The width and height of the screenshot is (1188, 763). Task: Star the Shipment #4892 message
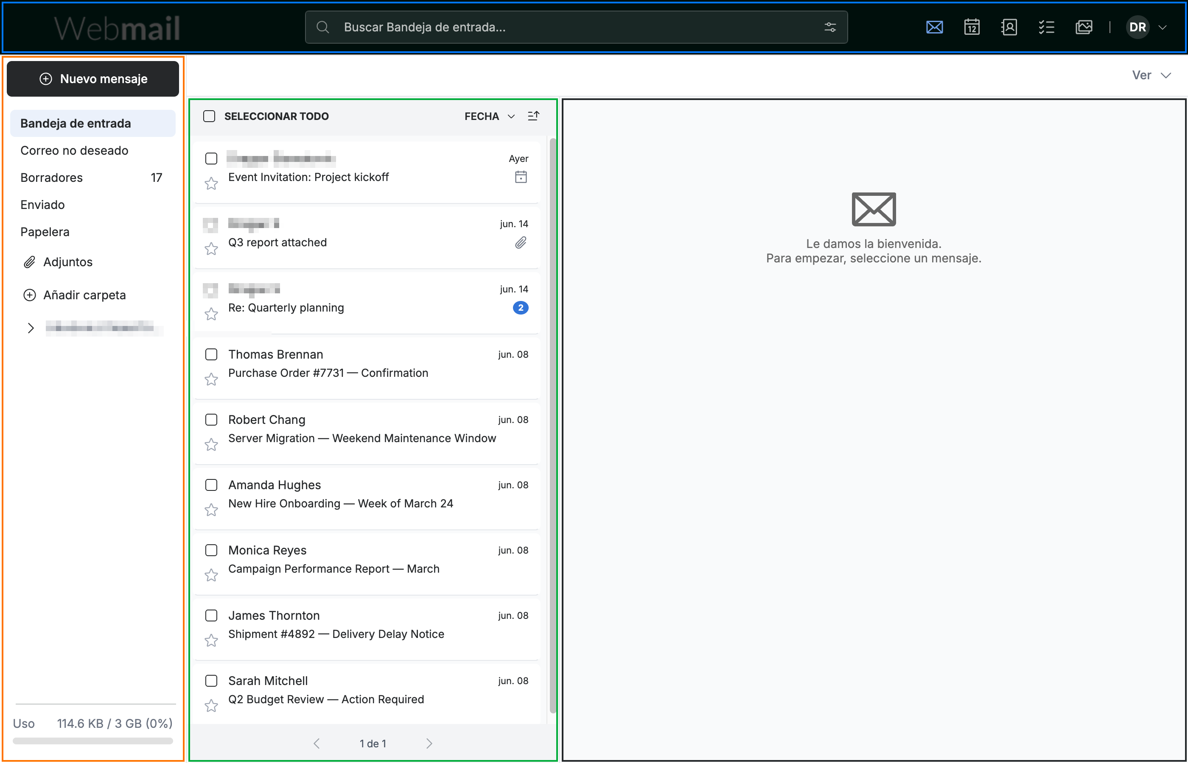tap(211, 640)
